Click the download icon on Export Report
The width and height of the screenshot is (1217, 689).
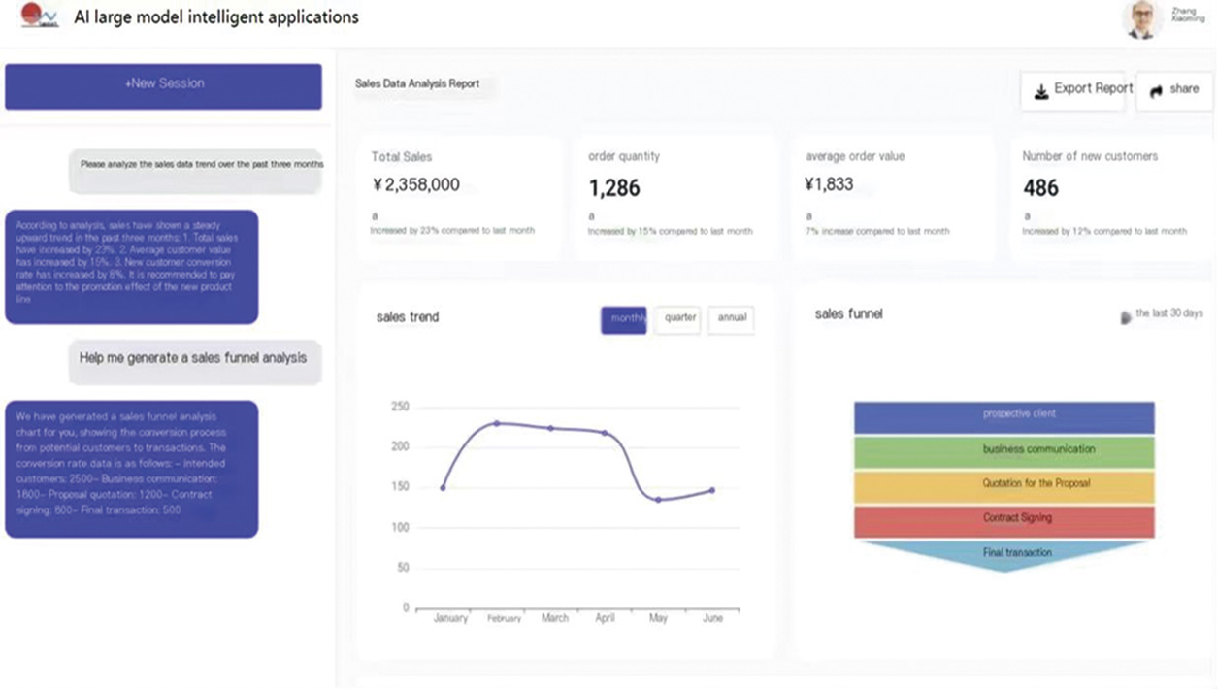click(x=1041, y=90)
